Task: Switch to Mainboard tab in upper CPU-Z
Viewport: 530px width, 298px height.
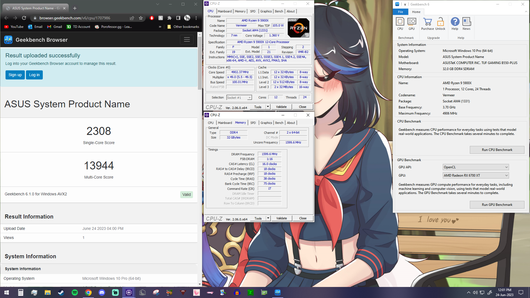Action: point(225,11)
